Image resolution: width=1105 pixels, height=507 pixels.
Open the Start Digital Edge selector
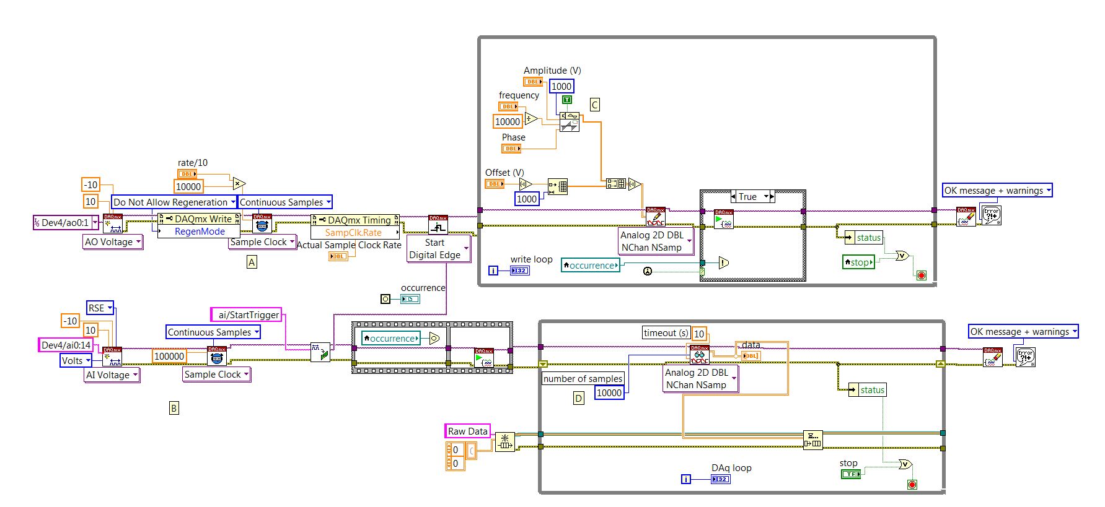click(439, 249)
